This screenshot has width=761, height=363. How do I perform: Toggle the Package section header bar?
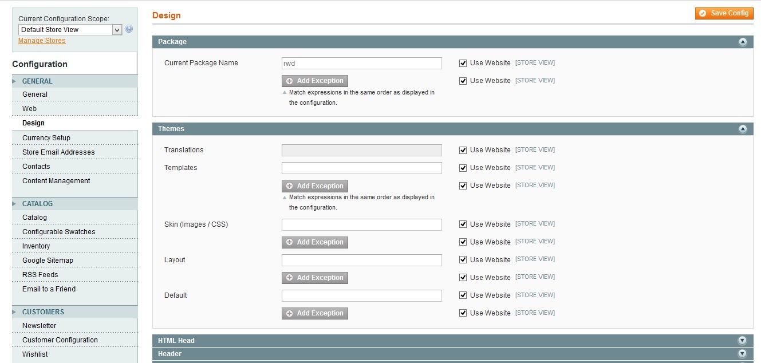(x=452, y=42)
